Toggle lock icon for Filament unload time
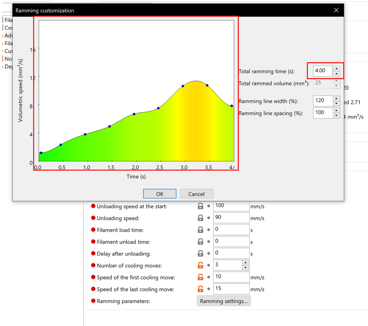This screenshot has height=326, width=368. pos(200,242)
